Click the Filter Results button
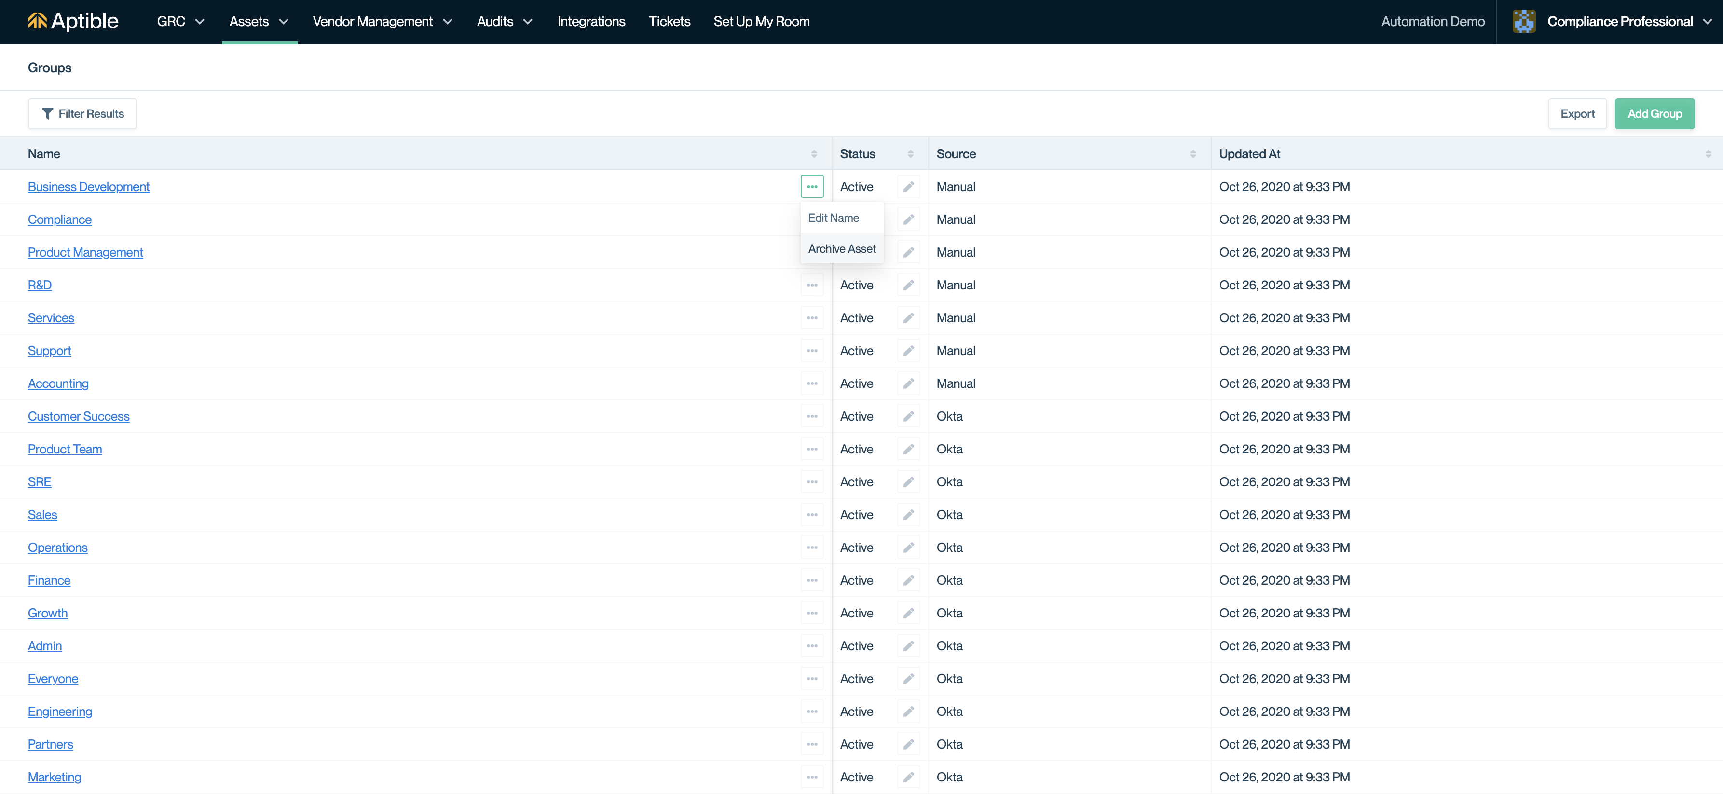Image resolution: width=1723 pixels, height=794 pixels. coord(82,114)
